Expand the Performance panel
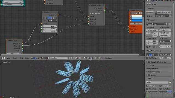The image size is (175, 98). point(147,68)
